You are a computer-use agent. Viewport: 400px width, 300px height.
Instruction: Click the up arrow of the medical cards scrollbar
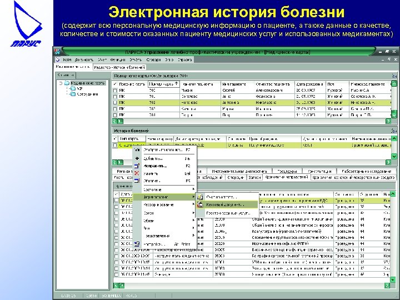[394, 84]
